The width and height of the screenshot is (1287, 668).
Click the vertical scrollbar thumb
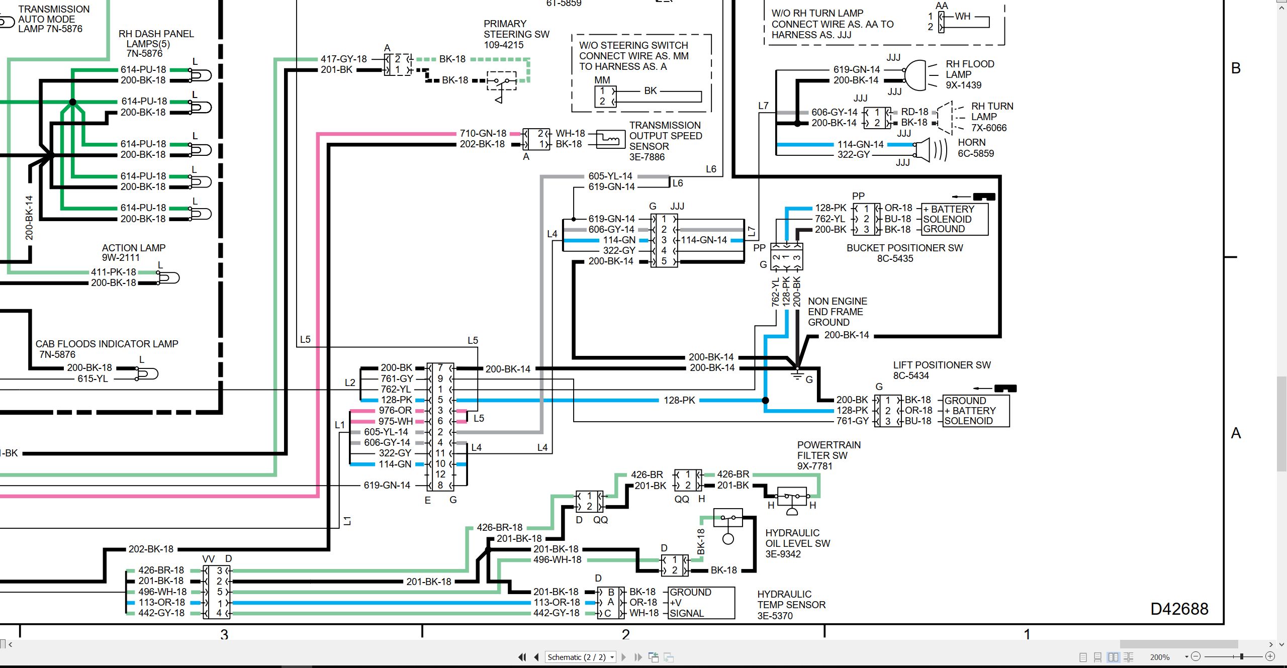[1282, 424]
